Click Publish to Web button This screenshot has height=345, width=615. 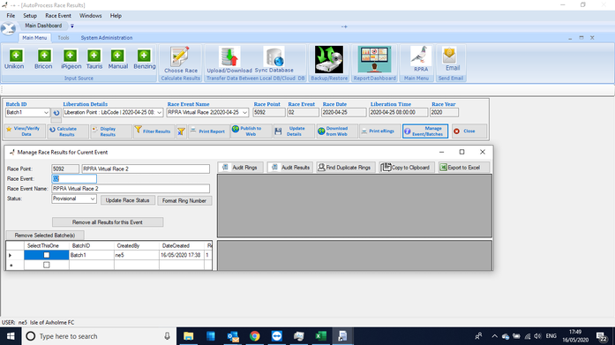(x=251, y=131)
